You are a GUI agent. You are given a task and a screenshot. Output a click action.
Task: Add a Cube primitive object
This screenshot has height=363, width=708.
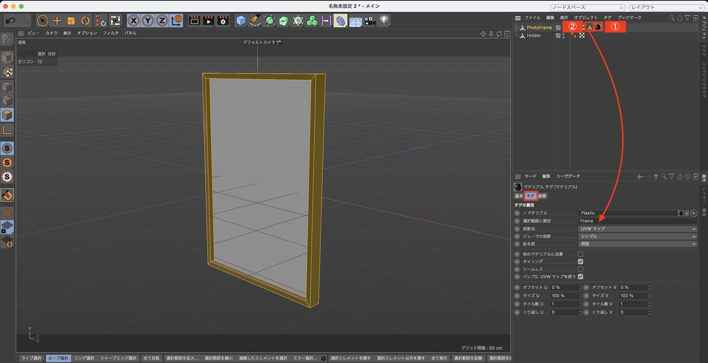[x=241, y=21]
